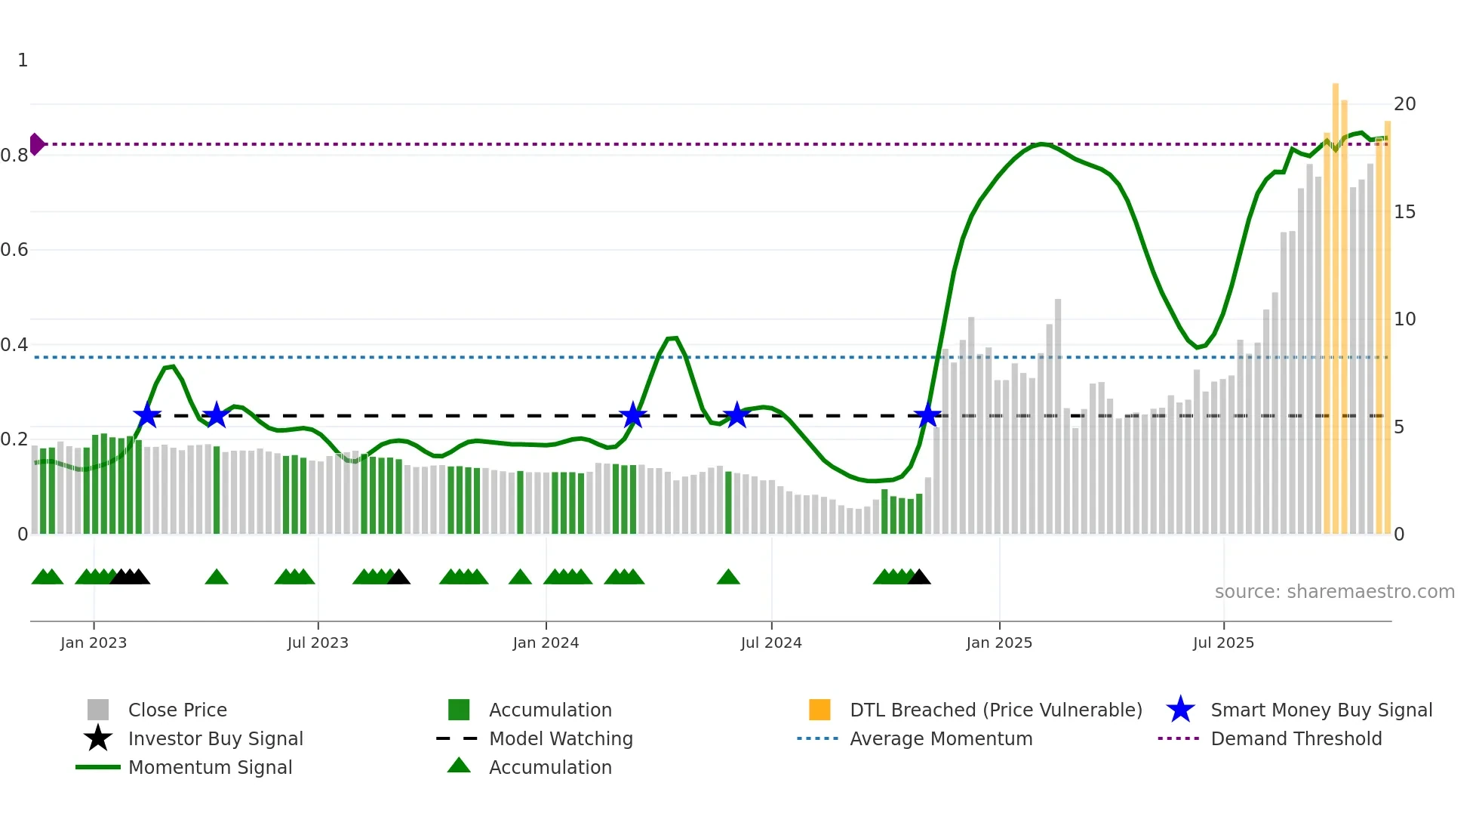The width and height of the screenshot is (1479, 832).
Task: Toggle Close Price legend entry
Action: pyautogui.click(x=177, y=710)
